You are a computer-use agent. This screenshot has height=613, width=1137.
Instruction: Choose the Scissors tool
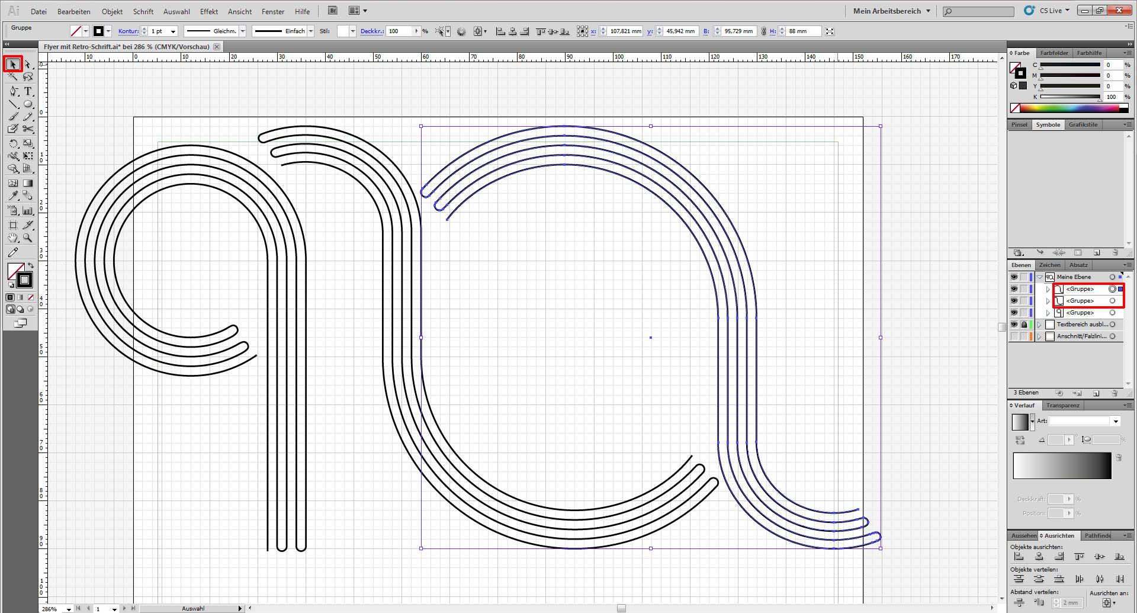(x=28, y=129)
